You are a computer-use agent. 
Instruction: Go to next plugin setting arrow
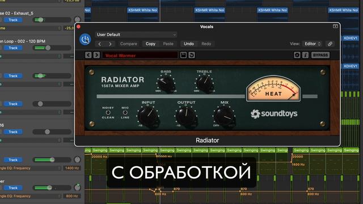point(110,44)
